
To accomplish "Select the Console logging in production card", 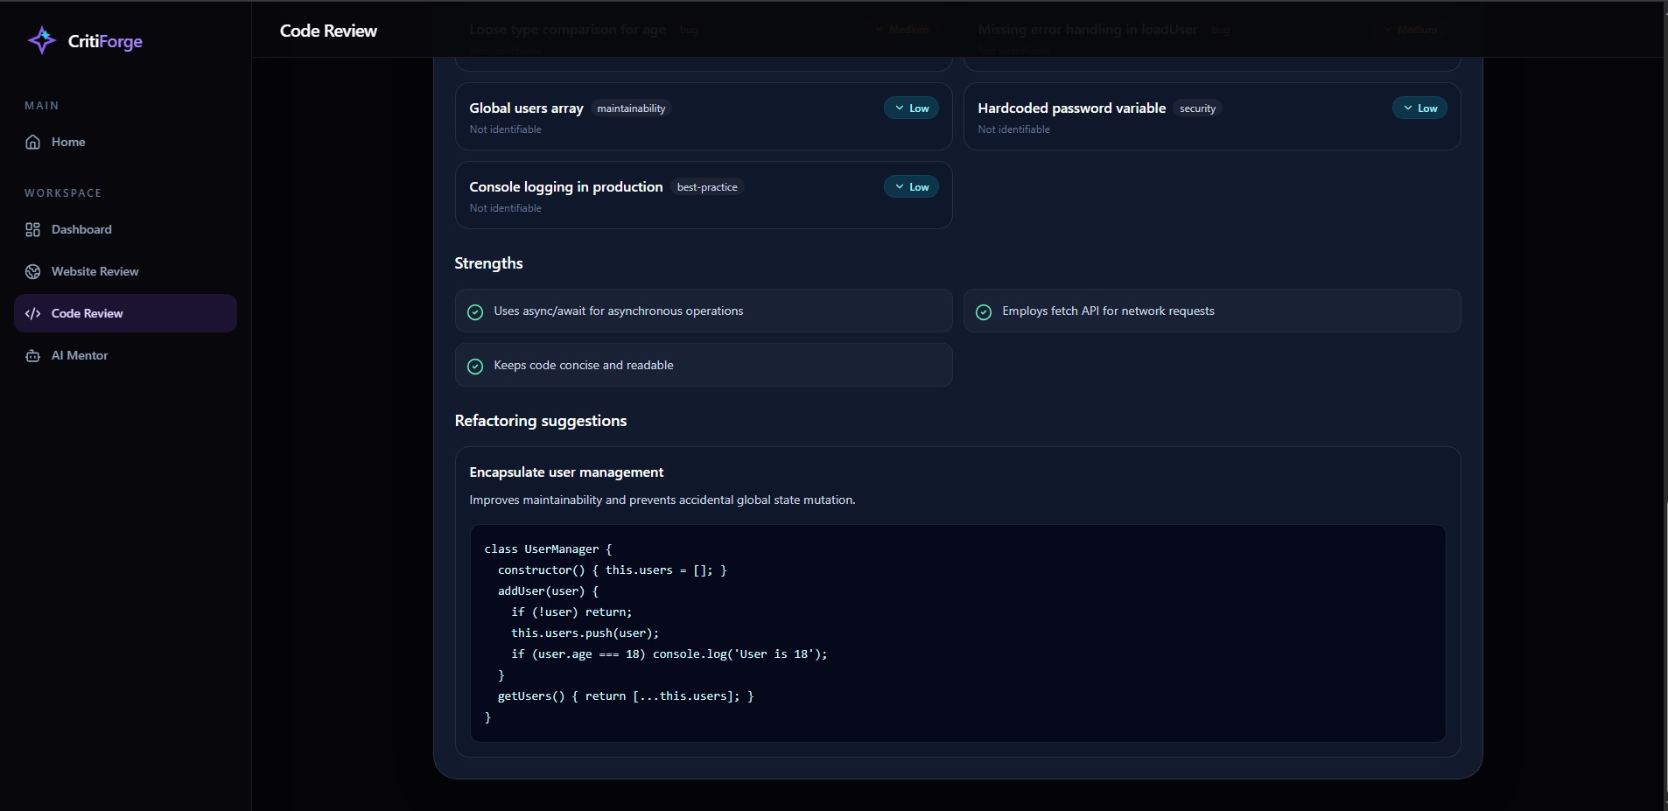I will click(704, 195).
